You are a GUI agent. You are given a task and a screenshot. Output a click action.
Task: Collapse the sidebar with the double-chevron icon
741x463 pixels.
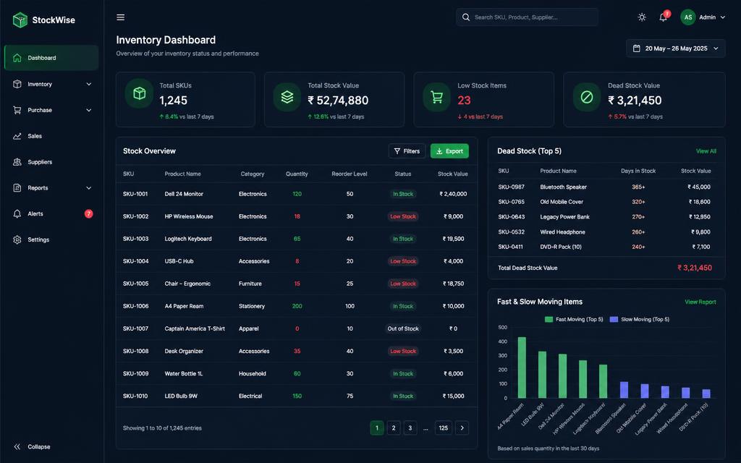pos(17,446)
